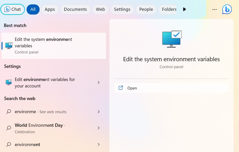Click the Open icon in the preview pane
This screenshot has height=152, width=239.
[121, 88]
